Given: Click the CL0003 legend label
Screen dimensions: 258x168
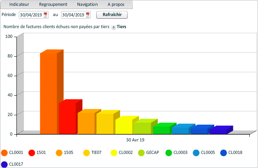Looking at the screenshot, I should click(x=180, y=152).
